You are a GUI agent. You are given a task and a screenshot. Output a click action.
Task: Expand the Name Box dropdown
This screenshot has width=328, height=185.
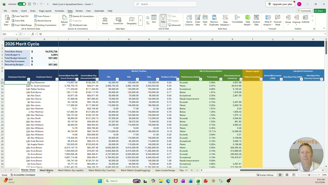16,34
